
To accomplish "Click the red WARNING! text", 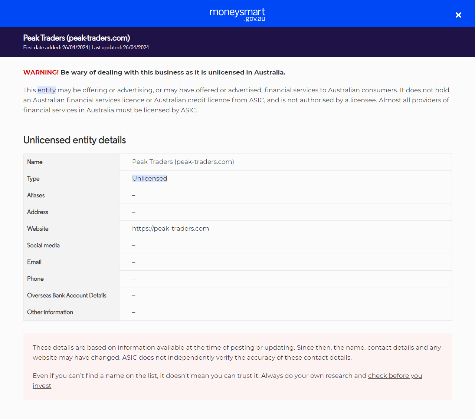I will pos(41,72).
